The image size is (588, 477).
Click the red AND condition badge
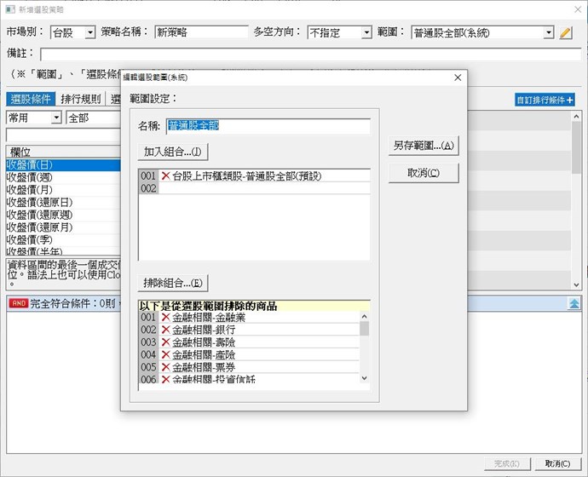click(18, 302)
